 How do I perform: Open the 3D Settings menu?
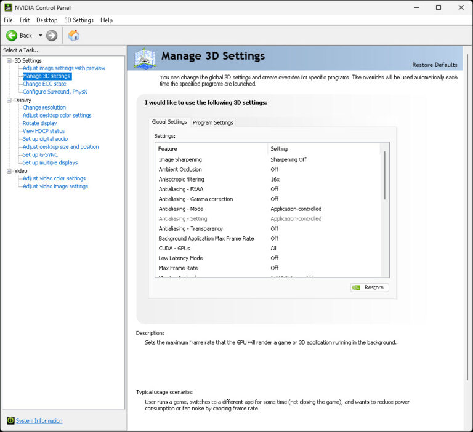click(79, 20)
